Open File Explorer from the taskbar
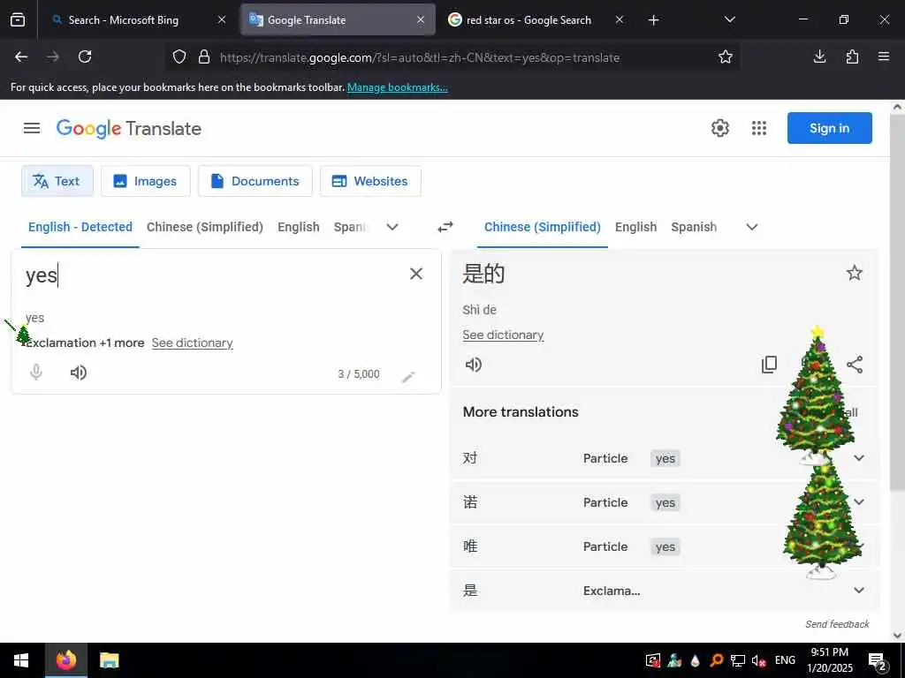 [109, 660]
